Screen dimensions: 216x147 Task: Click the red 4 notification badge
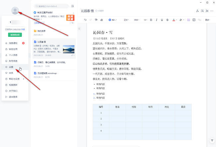click(23, 43)
